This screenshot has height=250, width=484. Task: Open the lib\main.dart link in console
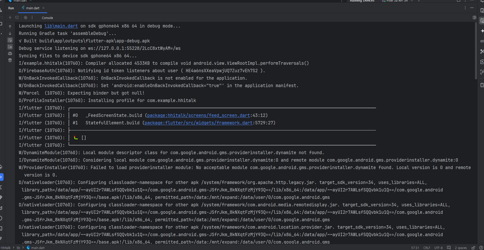(61, 26)
